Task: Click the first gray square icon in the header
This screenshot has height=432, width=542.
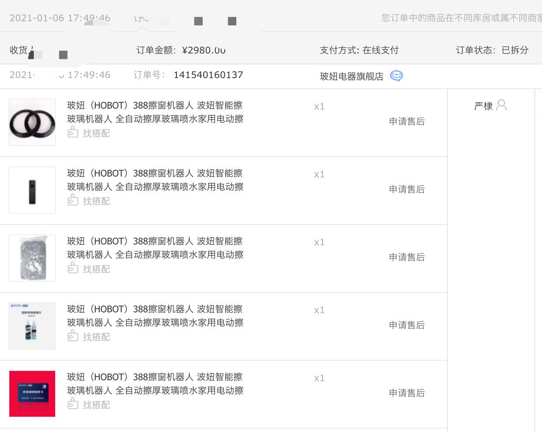Action: (198, 21)
